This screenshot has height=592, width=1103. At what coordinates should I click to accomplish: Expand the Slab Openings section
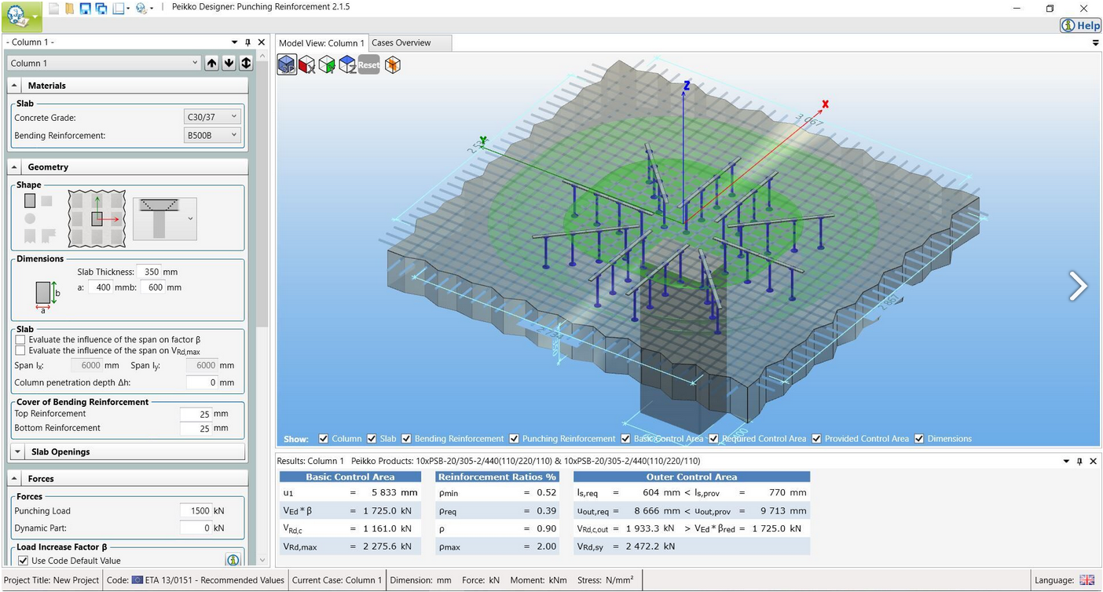click(18, 452)
